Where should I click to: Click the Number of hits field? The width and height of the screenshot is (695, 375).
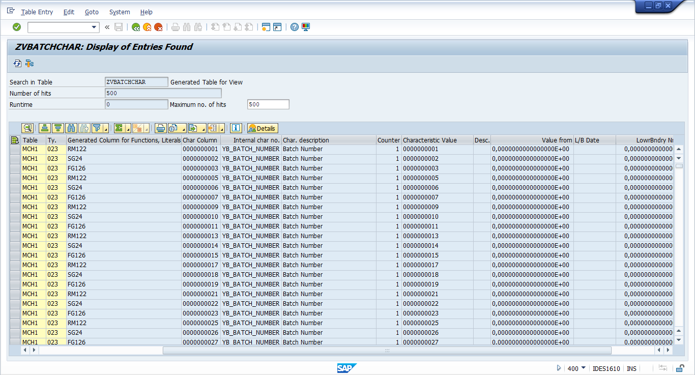point(163,93)
